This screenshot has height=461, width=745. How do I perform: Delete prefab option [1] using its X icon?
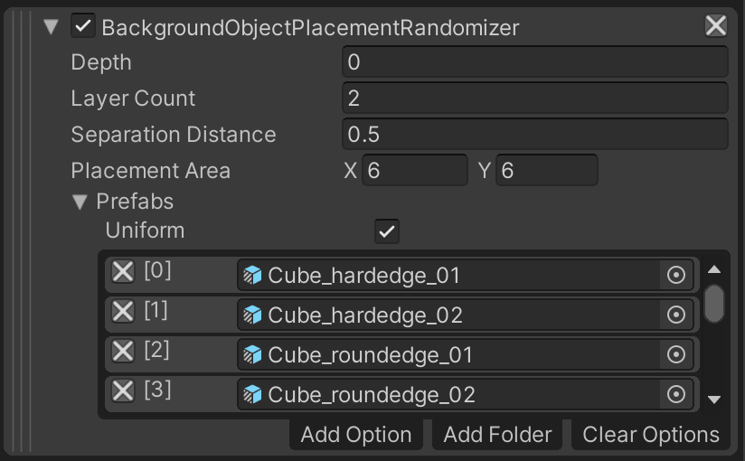tap(122, 312)
